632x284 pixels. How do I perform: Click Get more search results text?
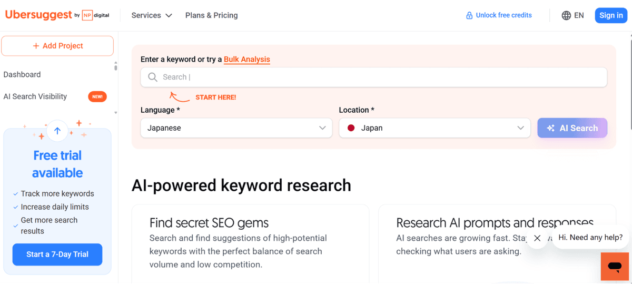click(x=49, y=226)
